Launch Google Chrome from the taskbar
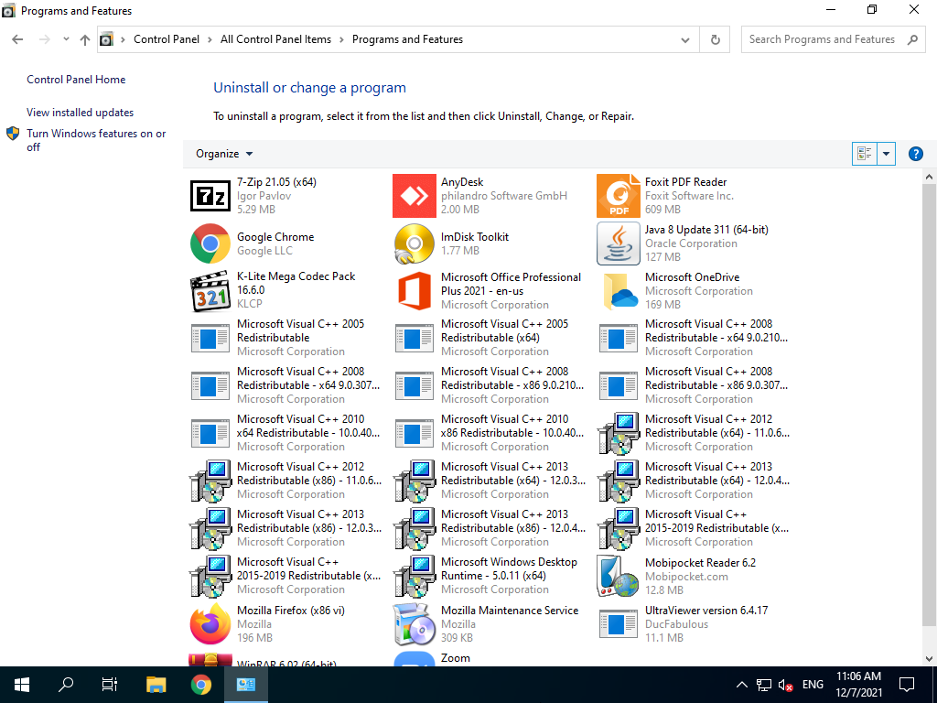Image resolution: width=937 pixels, height=703 pixels. click(x=200, y=685)
